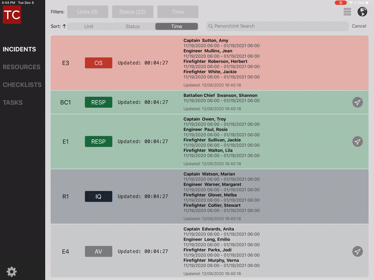Screen dimensions: 374x280
Task: Sort the list by Unit
Action: point(89,27)
